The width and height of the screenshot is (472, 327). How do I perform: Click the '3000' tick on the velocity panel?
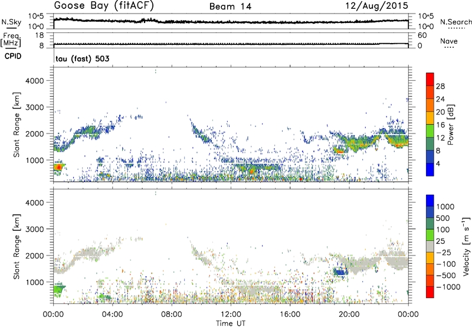pos(35,229)
